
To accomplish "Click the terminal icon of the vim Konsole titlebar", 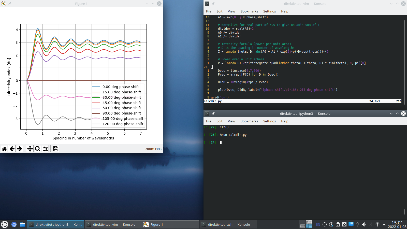I will 207,4.
